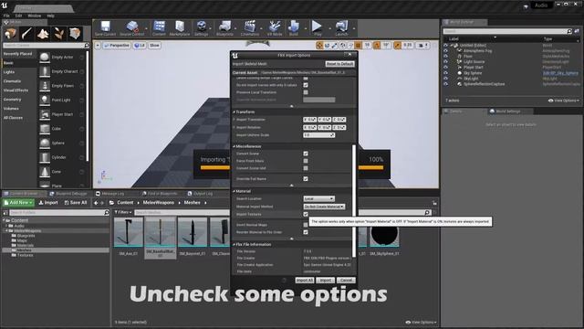Select the Foliage mode icon
The height and width of the screenshot is (329, 584).
[x=58, y=34]
